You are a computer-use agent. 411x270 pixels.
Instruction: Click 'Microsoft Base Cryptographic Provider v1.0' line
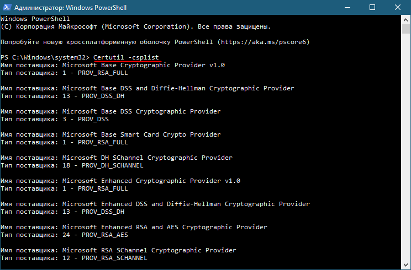pyautogui.click(x=144, y=65)
